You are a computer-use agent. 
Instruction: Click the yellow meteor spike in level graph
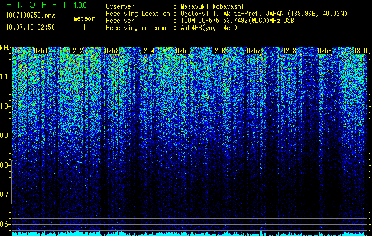click(x=117, y=232)
